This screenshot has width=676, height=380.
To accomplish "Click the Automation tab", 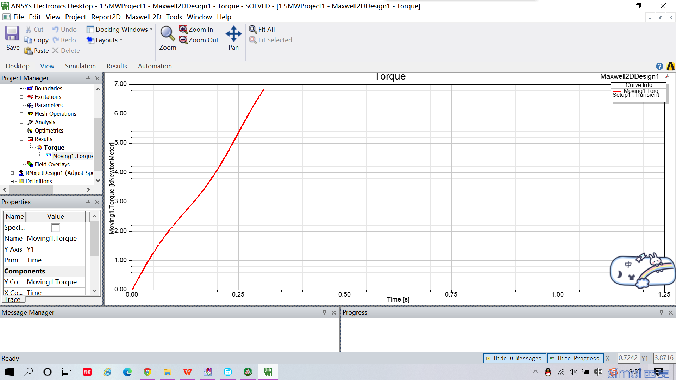I will pyautogui.click(x=155, y=66).
